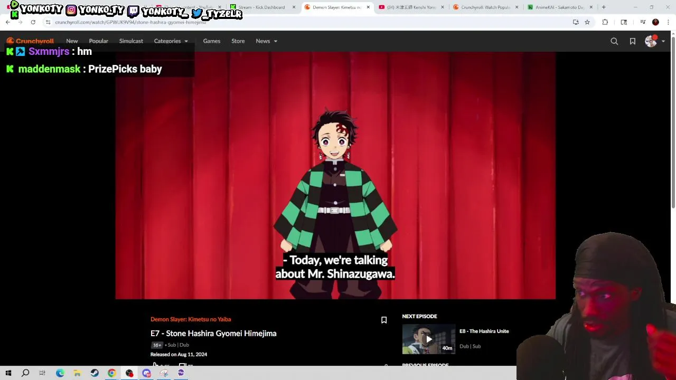Bookmark this page with the star icon
This screenshot has width=676, height=380.
(587, 22)
